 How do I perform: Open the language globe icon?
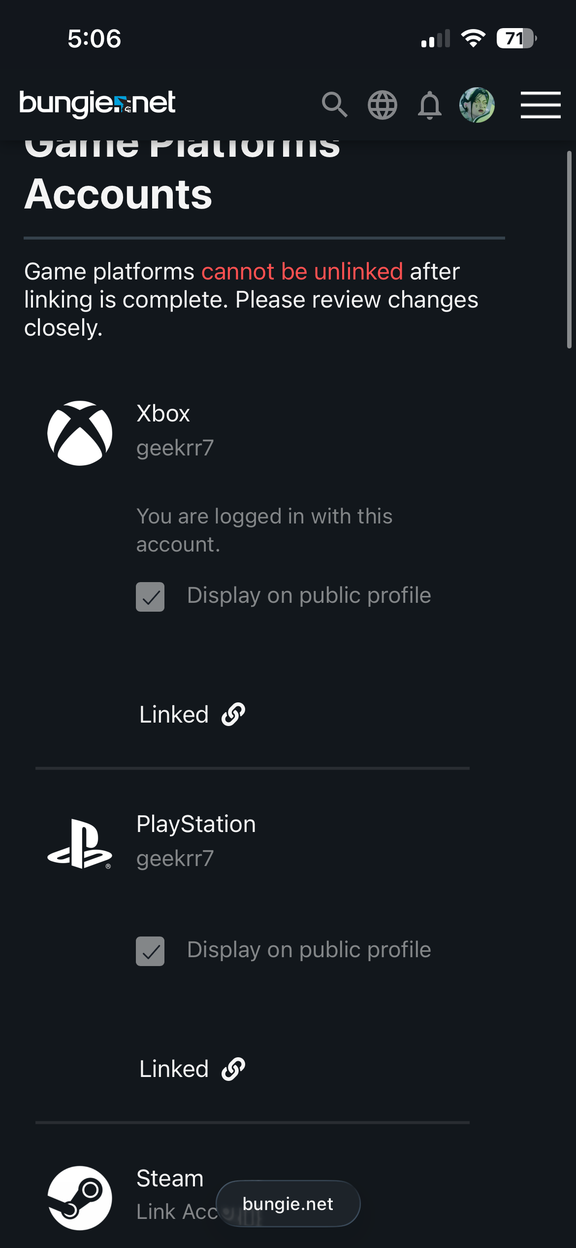click(383, 105)
